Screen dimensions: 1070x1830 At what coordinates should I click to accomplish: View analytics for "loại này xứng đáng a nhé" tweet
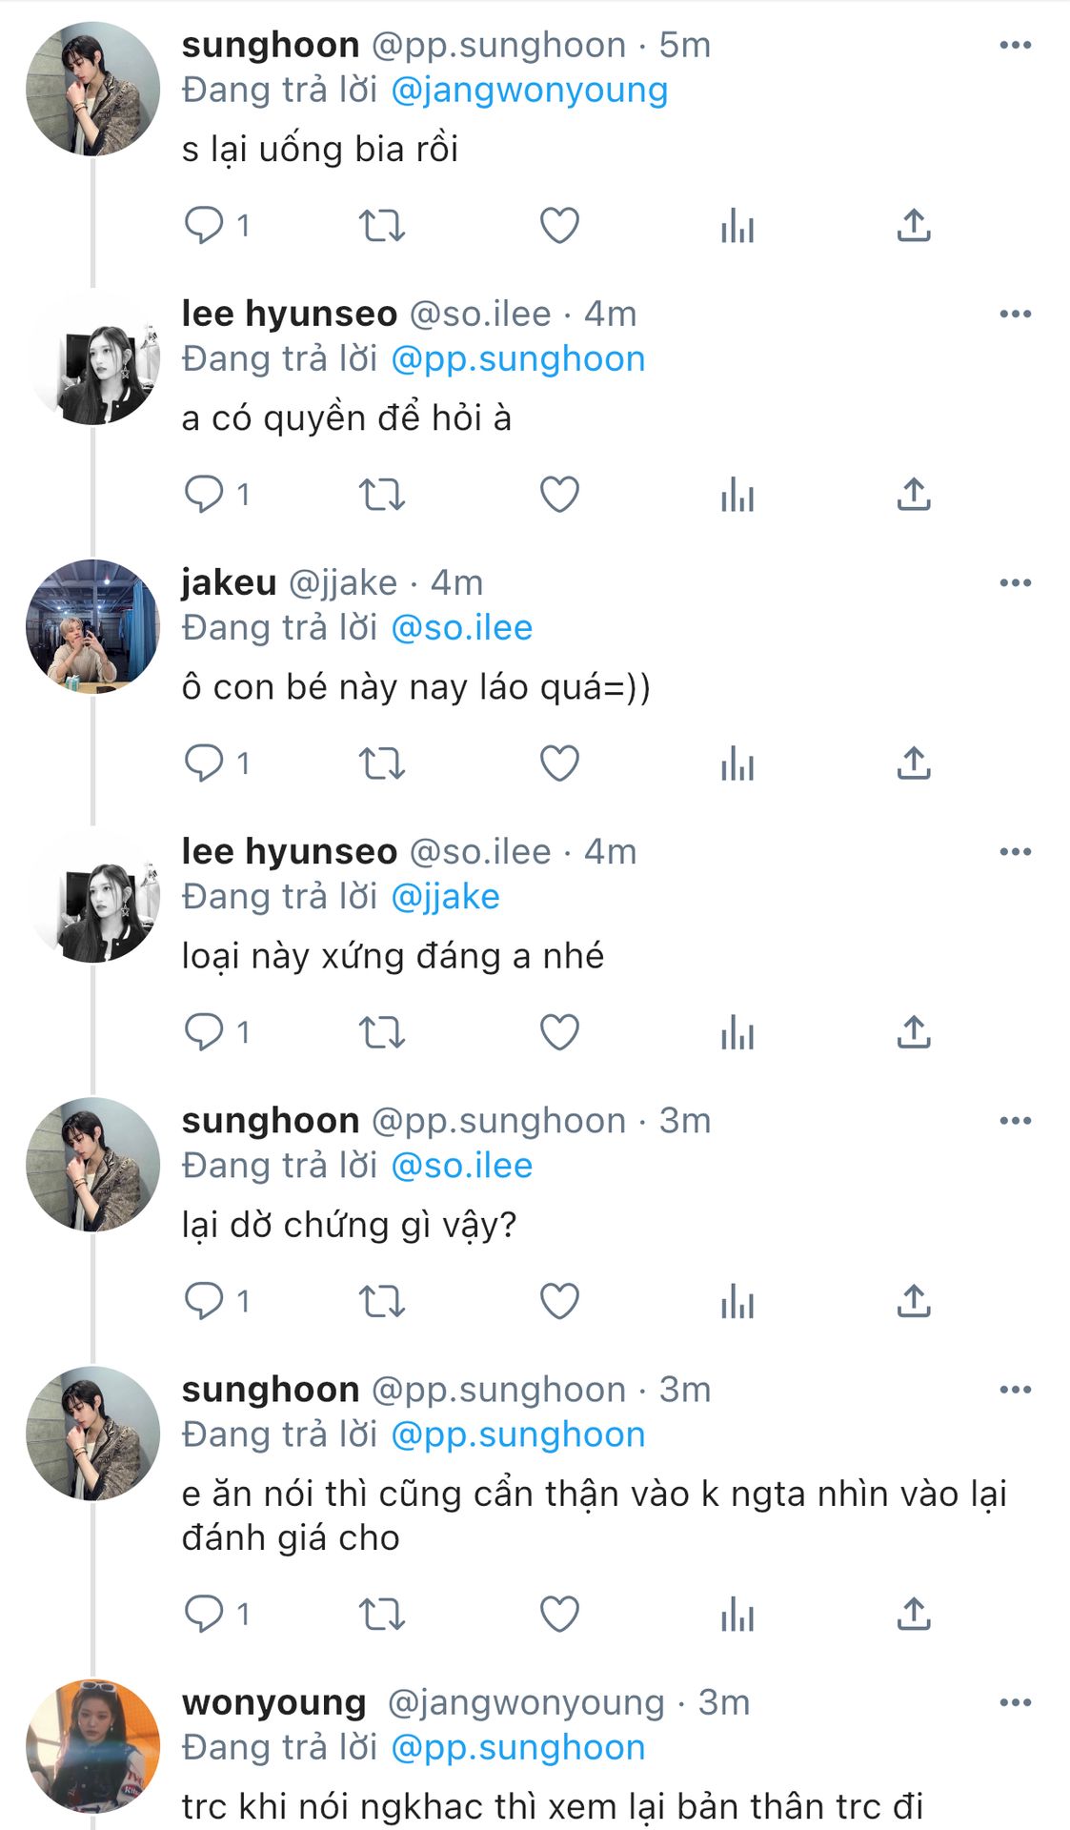737,1032
